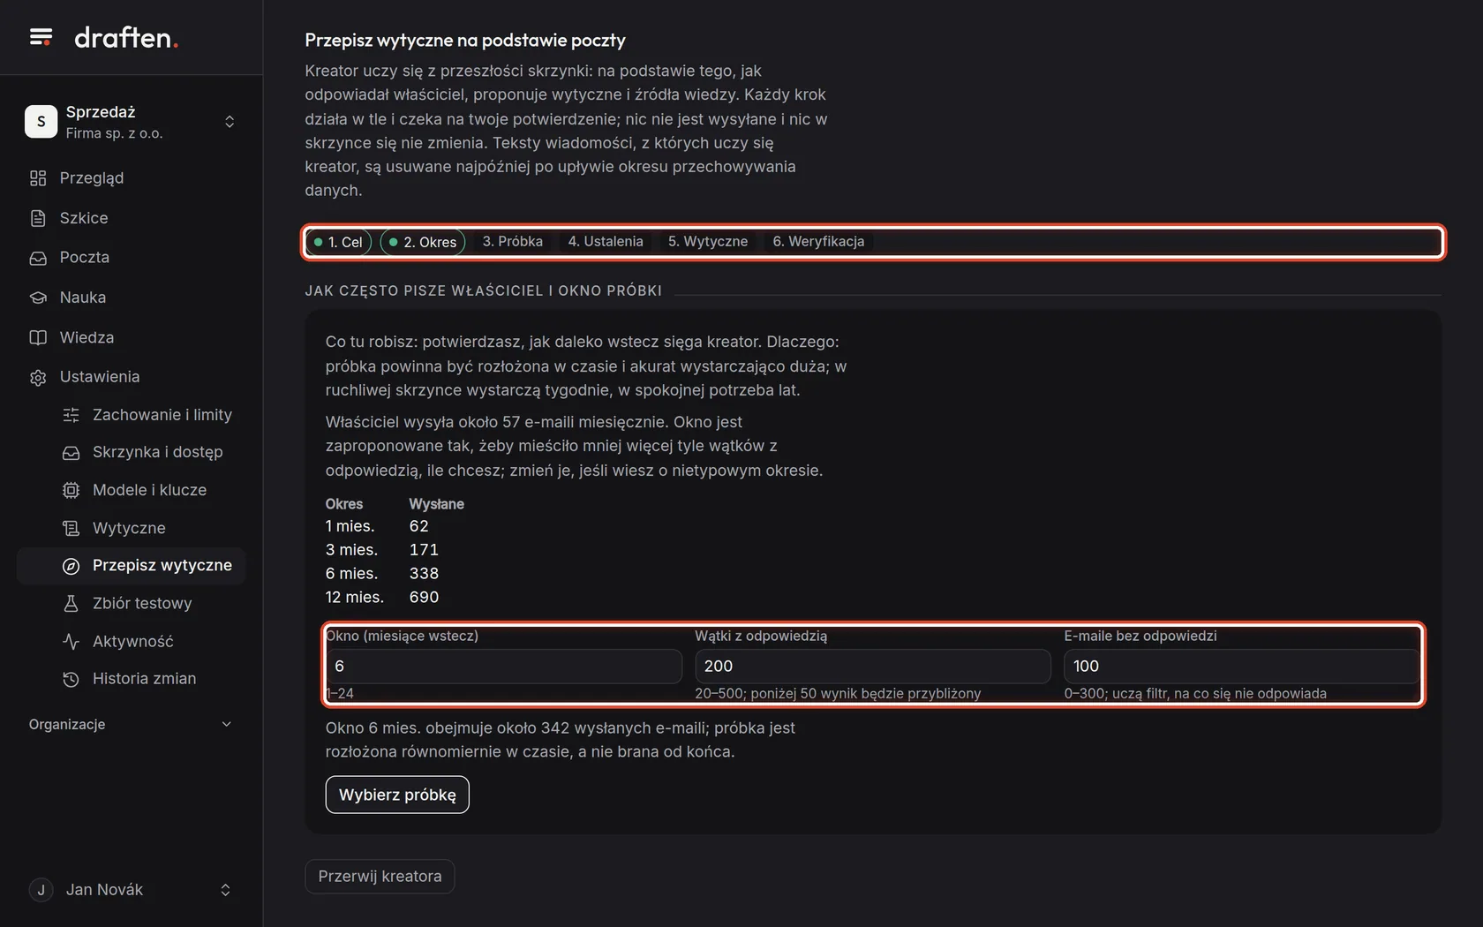Click the Wybierz próbkę button

(397, 795)
